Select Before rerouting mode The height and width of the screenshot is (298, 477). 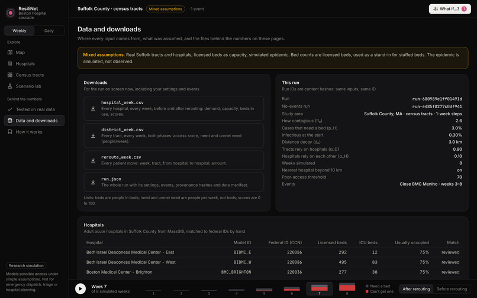452,289
